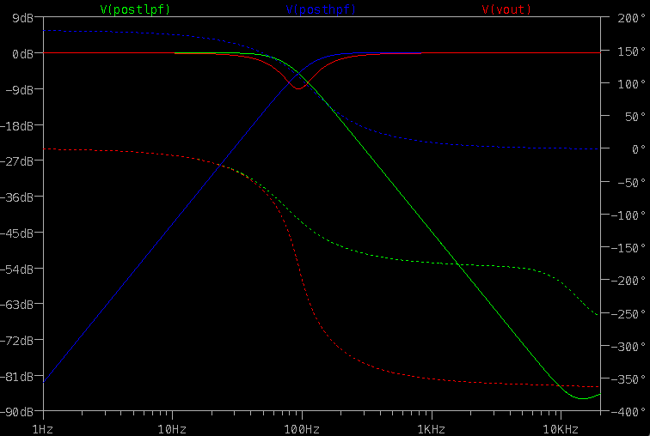
Task: Click the 10KHz frequency axis label
Action: pos(561,429)
